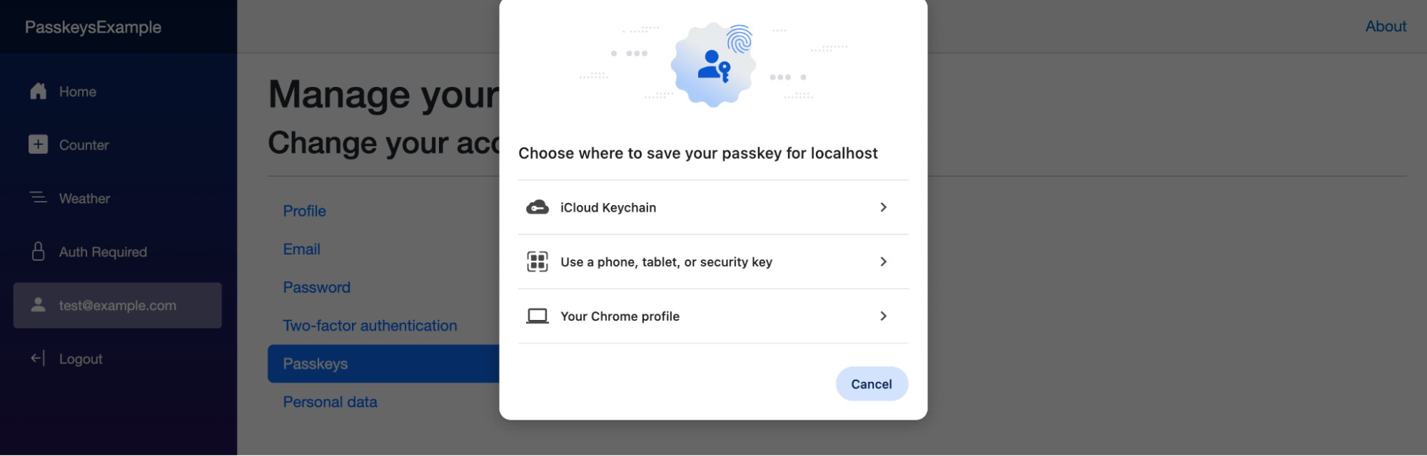Open Two-factor authentication settings

(370, 326)
